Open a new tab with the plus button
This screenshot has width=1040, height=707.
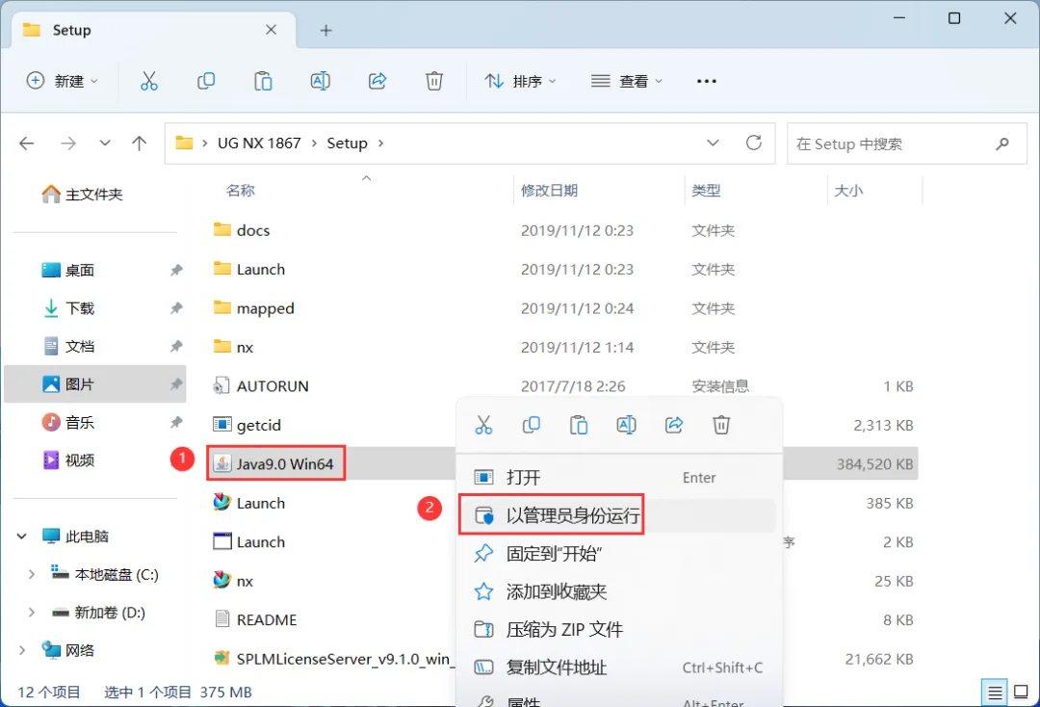(x=325, y=30)
